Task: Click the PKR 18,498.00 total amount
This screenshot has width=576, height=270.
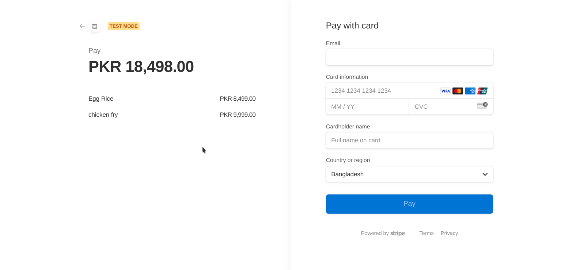Action: coord(141,66)
